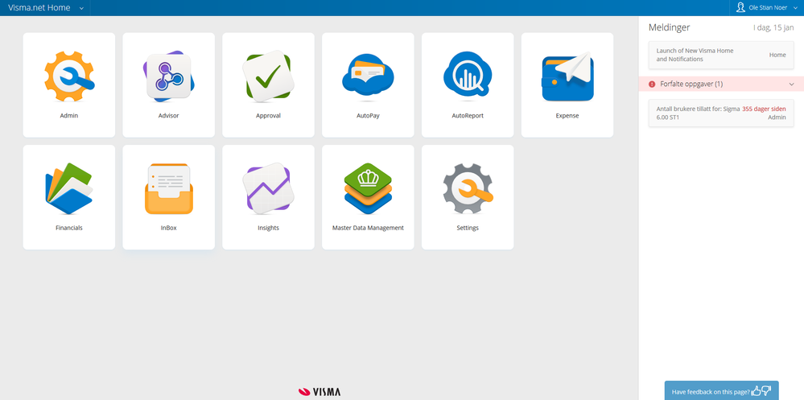Click the Financials label text

(x=68, y=228)
